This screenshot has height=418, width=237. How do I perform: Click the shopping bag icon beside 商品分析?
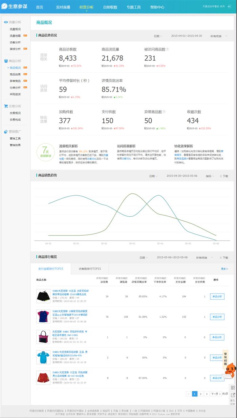click(x=6, y=61)
